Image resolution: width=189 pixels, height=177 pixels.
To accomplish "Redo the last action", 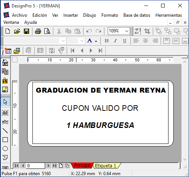I will 98,31.
